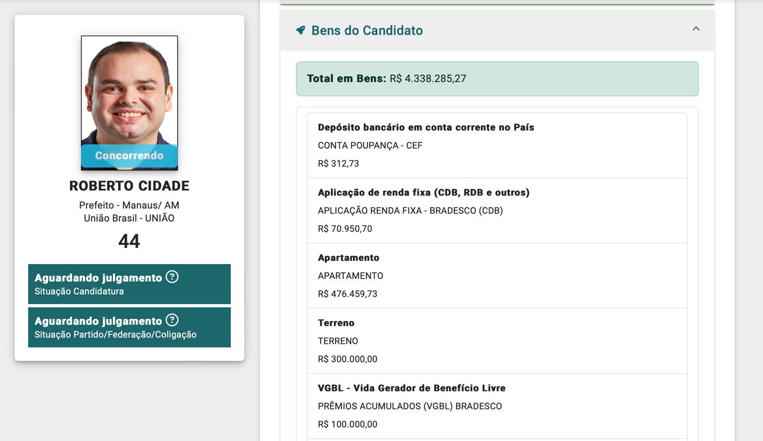The width and height of the screenshot is (763, 441).
Task: Click the União Brasil - UNIÃO party text
Action: (x=129, y=218)
